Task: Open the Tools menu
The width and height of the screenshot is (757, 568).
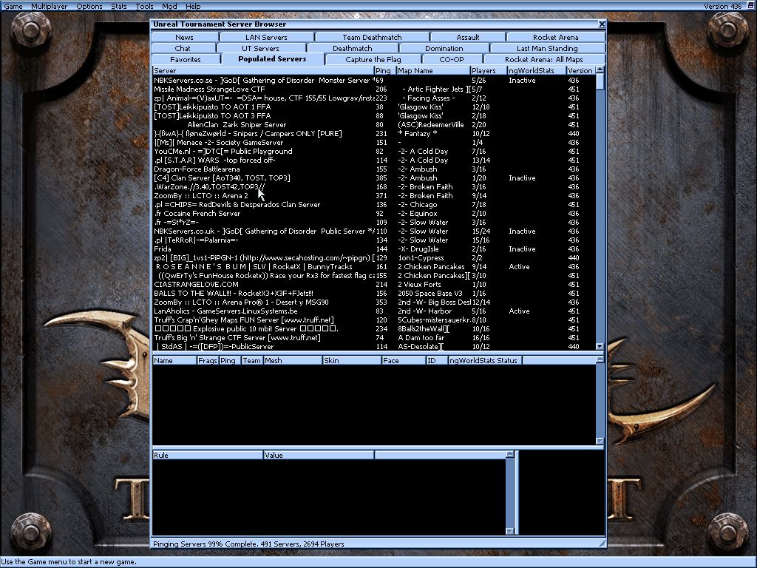Action: click(x=144, y=6)
